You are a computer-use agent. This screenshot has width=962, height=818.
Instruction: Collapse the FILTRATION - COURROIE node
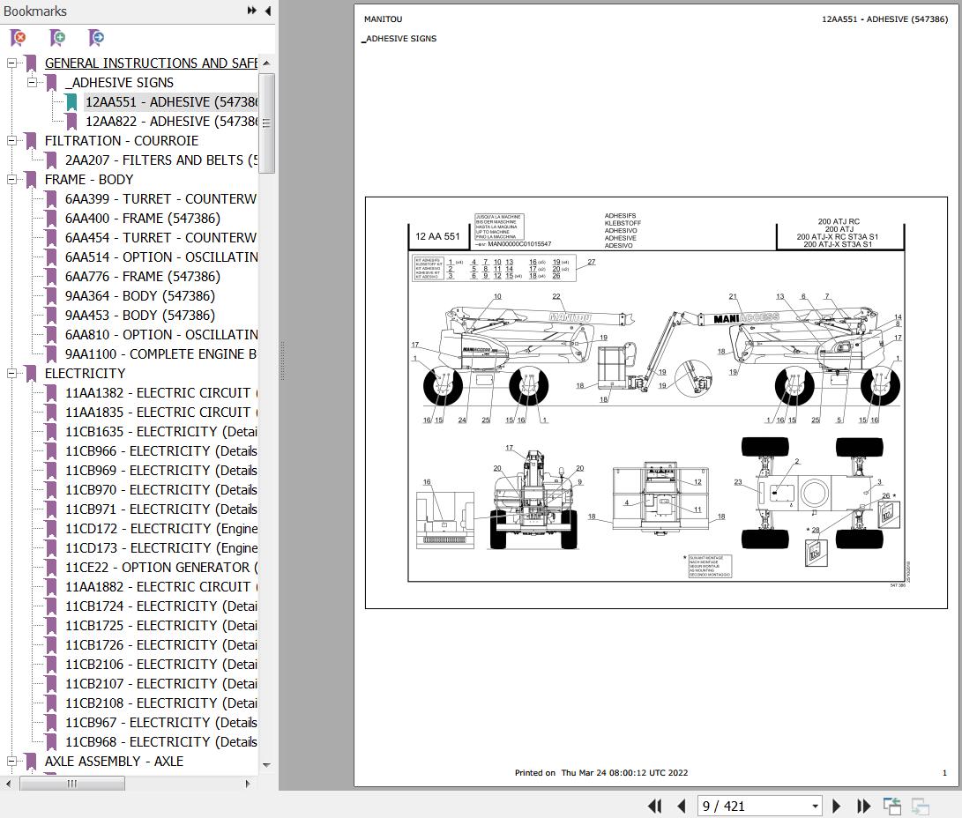tap(11, 140)
